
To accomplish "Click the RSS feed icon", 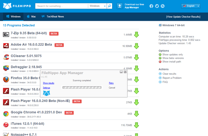I will [162, 6].
